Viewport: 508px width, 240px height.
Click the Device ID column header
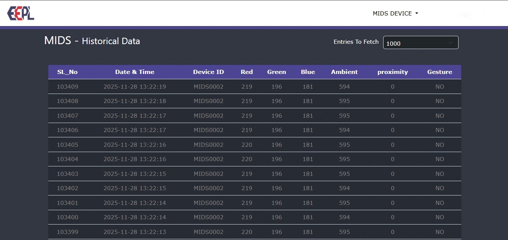pos(208,72)
